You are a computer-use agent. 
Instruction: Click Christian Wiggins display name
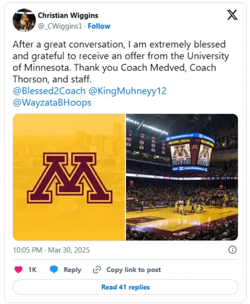pyautogui.click(x=68, y=15)
